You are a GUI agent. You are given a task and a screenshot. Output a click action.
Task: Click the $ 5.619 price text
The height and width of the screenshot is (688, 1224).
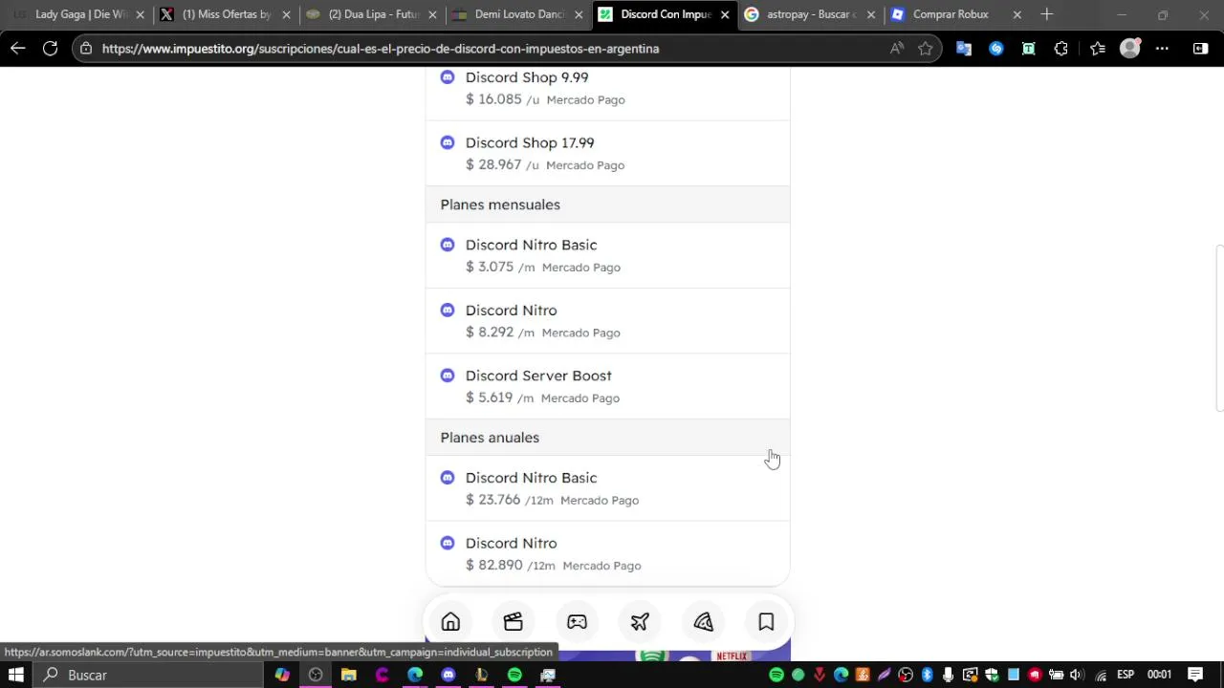490,398
